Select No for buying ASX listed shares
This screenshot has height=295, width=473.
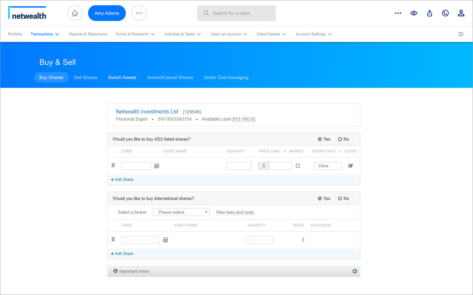click(x=340, y=139)
